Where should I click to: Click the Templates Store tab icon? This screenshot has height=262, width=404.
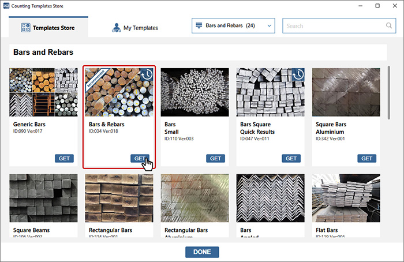(x=25, y=27)
